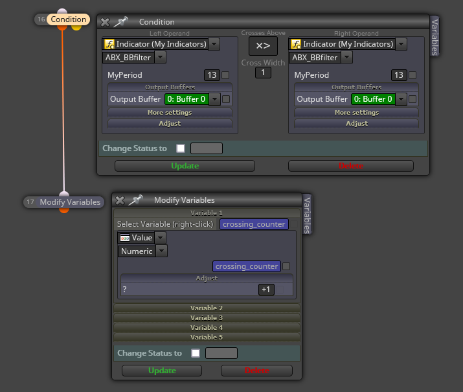Image resolution: width=463 pixels, height=392 pixels.
Task: Click the orange output connector under Condition node
Action: [62, 27]
